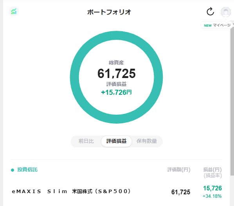The height and width of the screenshot is (206, 234).
Task: Click the 評価額(円) column header
Action: (179, 170)
